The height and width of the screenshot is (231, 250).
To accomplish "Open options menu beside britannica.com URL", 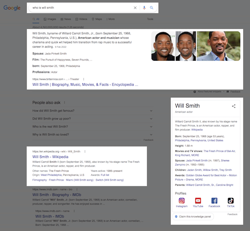I will [84, 79].
